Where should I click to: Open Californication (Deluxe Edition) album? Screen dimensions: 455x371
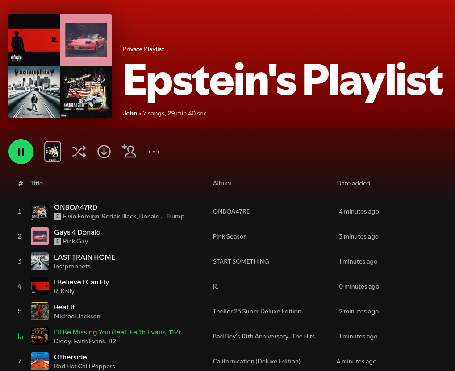click(x=256, y=361)
